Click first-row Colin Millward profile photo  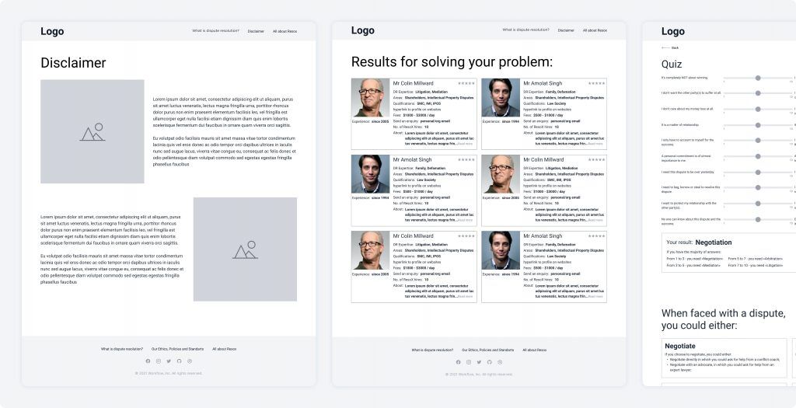point(371,98)
